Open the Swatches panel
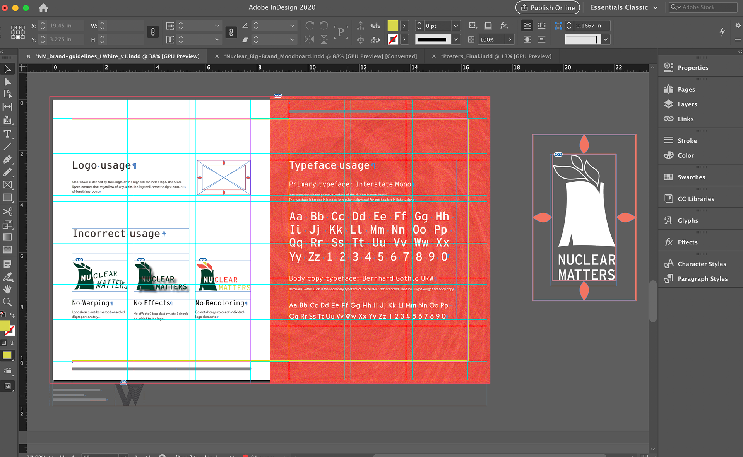Viewport: 743px width, 457px height. point(691,177)
